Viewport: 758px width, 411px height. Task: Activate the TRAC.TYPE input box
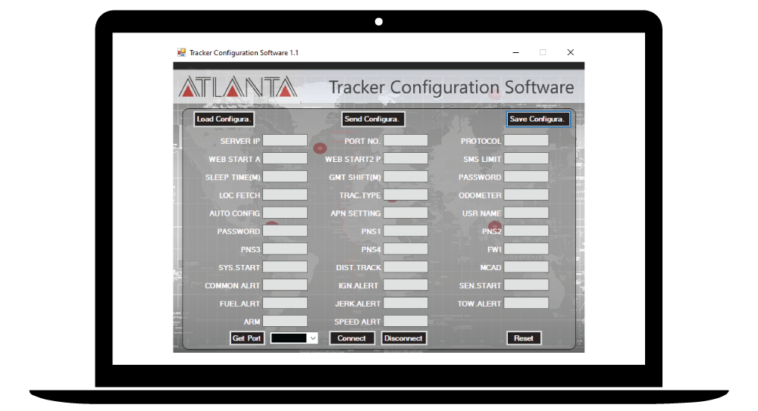coord(406,195)
